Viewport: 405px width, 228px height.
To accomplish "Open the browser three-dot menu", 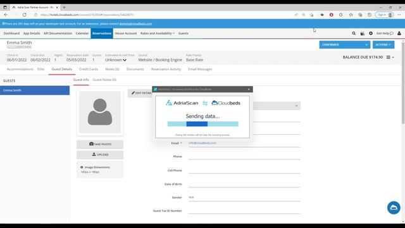I will tap(399, 15).
